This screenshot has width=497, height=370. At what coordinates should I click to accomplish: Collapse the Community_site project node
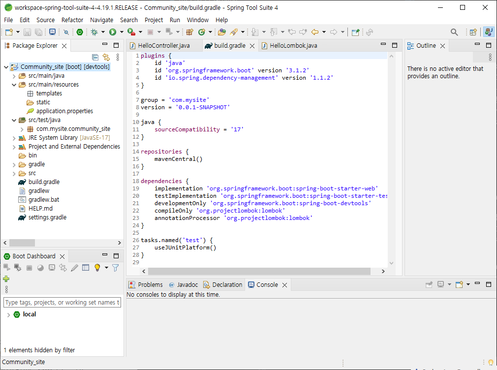(x=6, y=67)
